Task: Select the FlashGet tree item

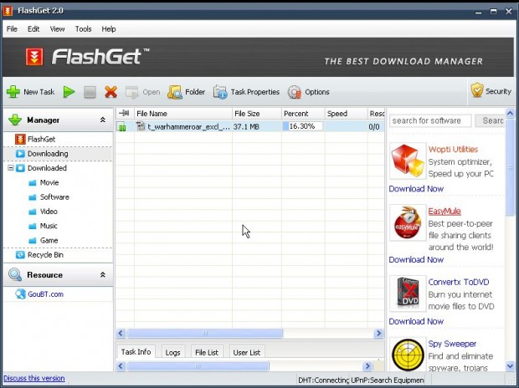Action: click(x=35, y=140)
